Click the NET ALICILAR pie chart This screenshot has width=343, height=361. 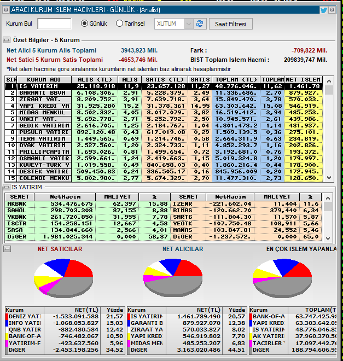tap(173, 278)
